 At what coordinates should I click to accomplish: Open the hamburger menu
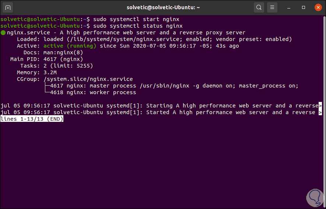pos(272,7)
